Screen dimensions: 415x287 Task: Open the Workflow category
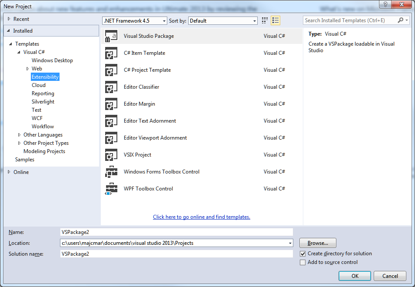click(x=43, y=126)
